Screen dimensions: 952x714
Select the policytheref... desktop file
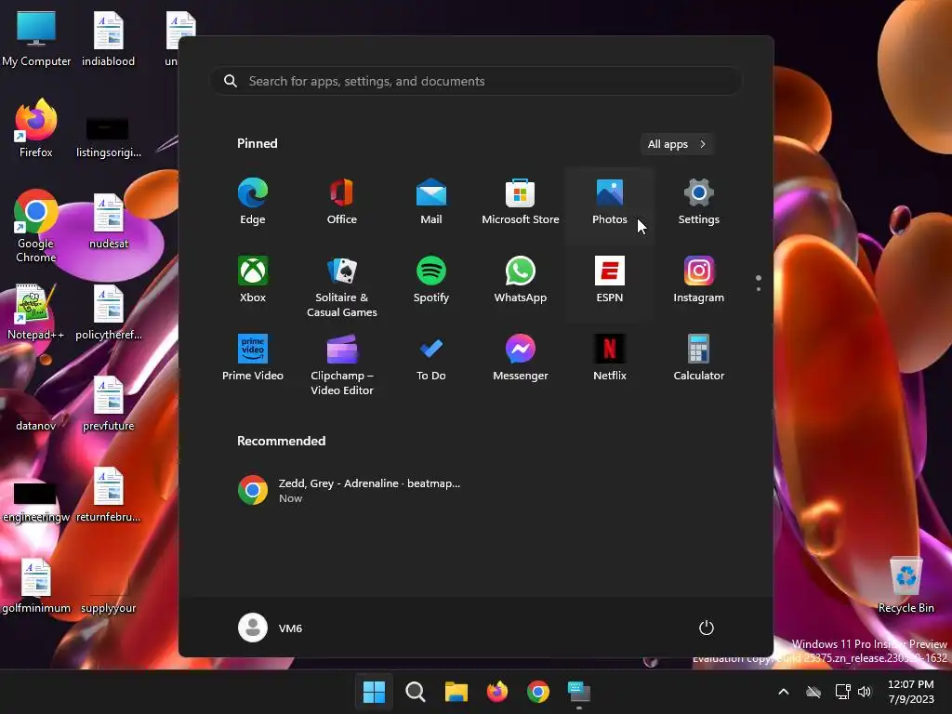[x=108, y=312]
